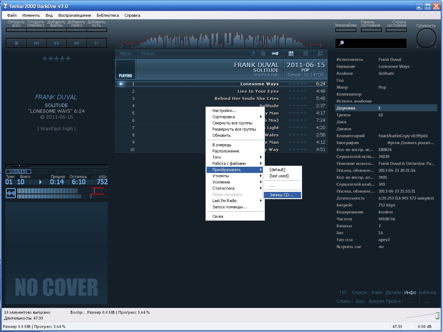Open the playlist Опции dropdown
443x332 pixels.
click(x=148, y=54)
